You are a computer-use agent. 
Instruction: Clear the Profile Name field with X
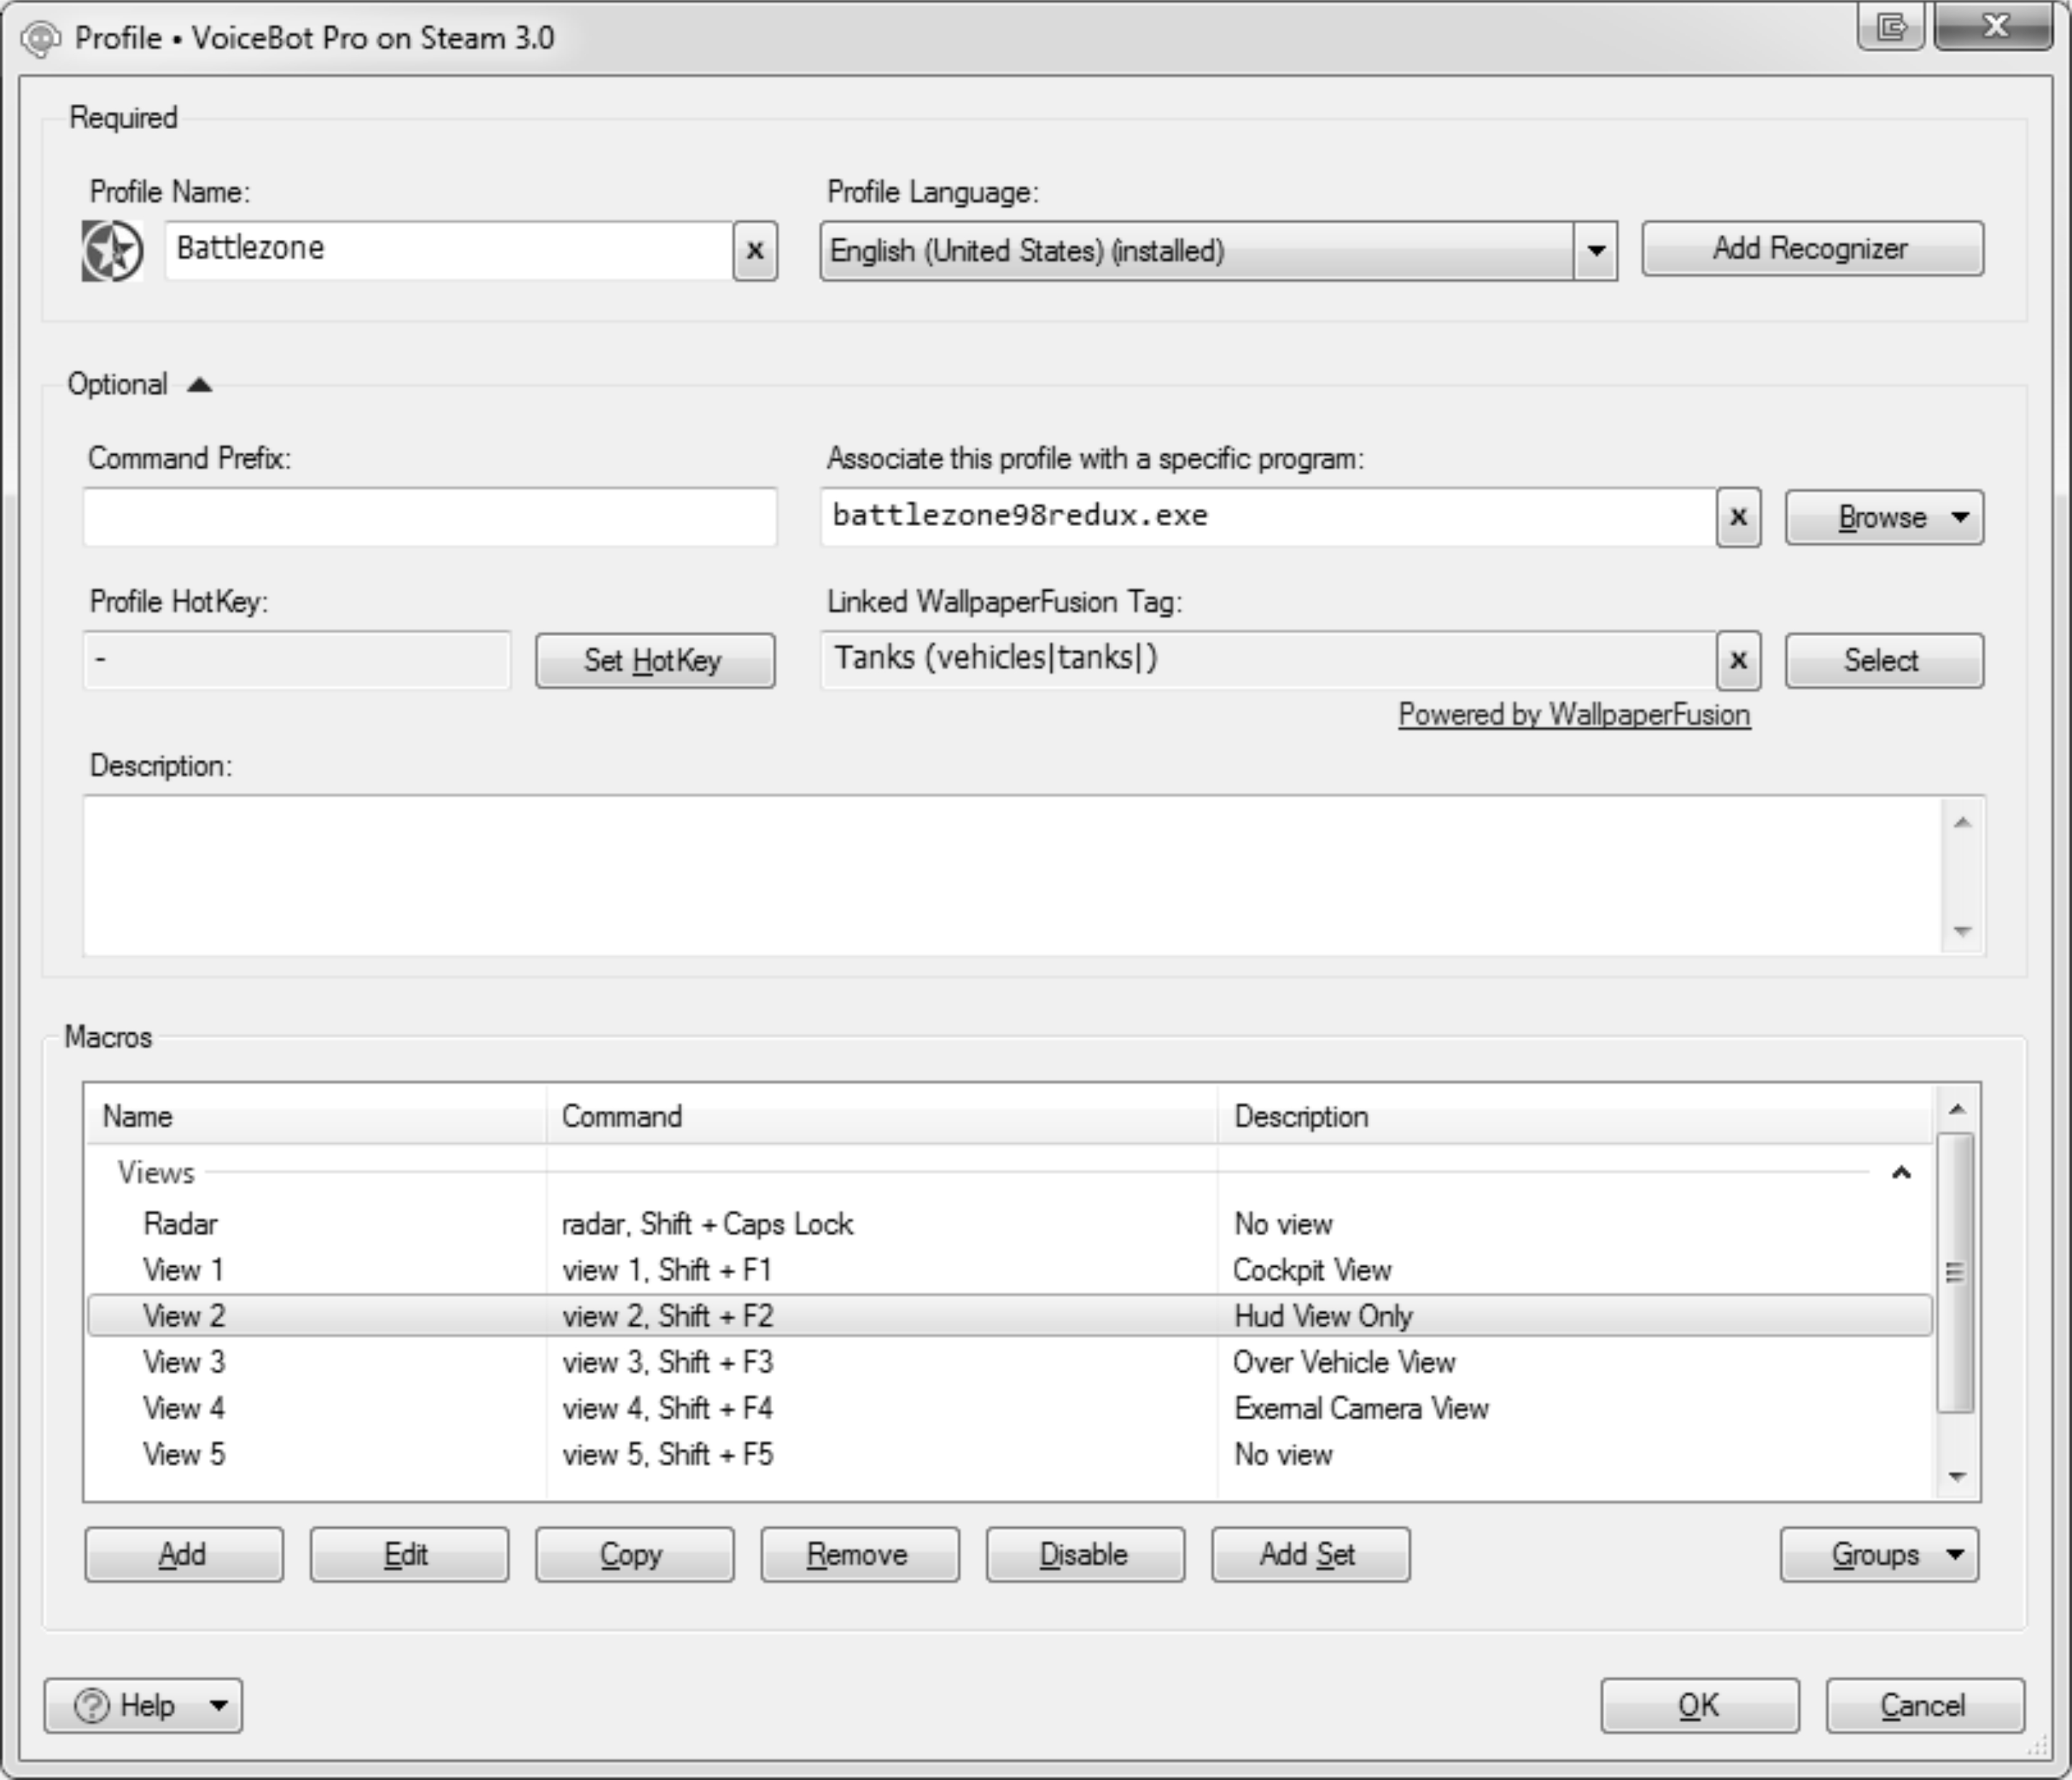[755, 250]
